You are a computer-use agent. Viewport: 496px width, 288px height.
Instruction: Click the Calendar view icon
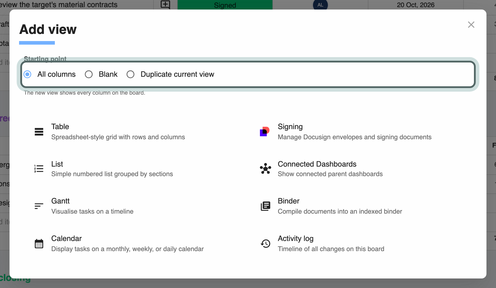point(39,244)
